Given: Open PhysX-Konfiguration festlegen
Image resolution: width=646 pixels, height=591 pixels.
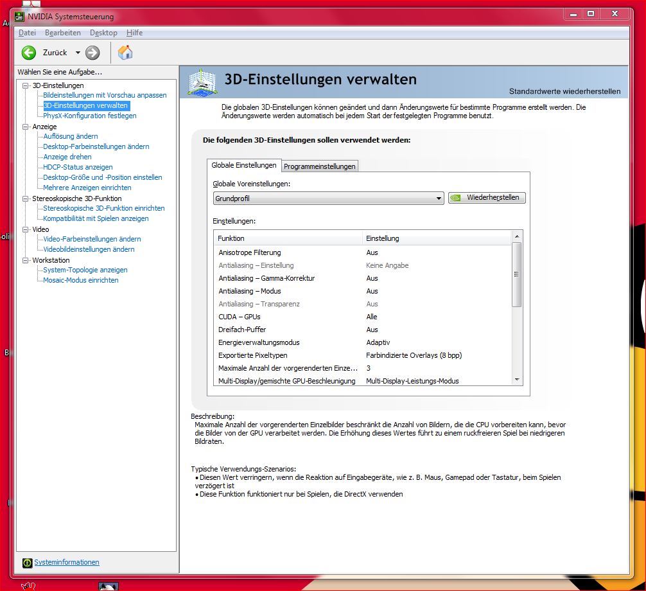Looking at the screenshot, I should coord(90,116).
